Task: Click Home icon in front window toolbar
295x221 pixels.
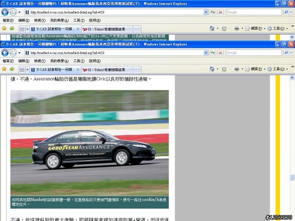Action: (212, 69)
